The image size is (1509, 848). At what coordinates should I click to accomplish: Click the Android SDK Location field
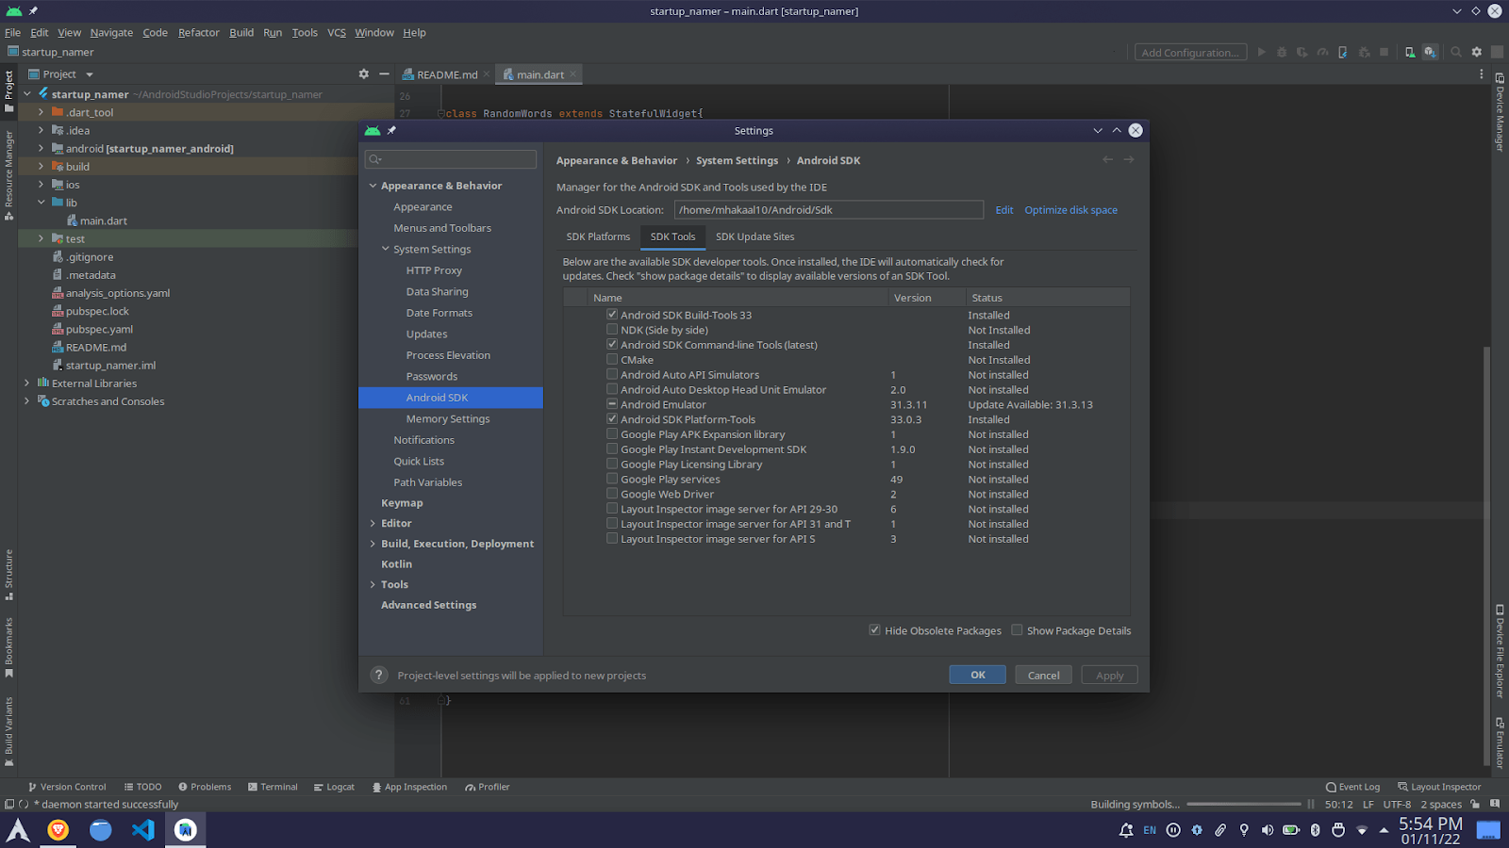click(829, 210)
